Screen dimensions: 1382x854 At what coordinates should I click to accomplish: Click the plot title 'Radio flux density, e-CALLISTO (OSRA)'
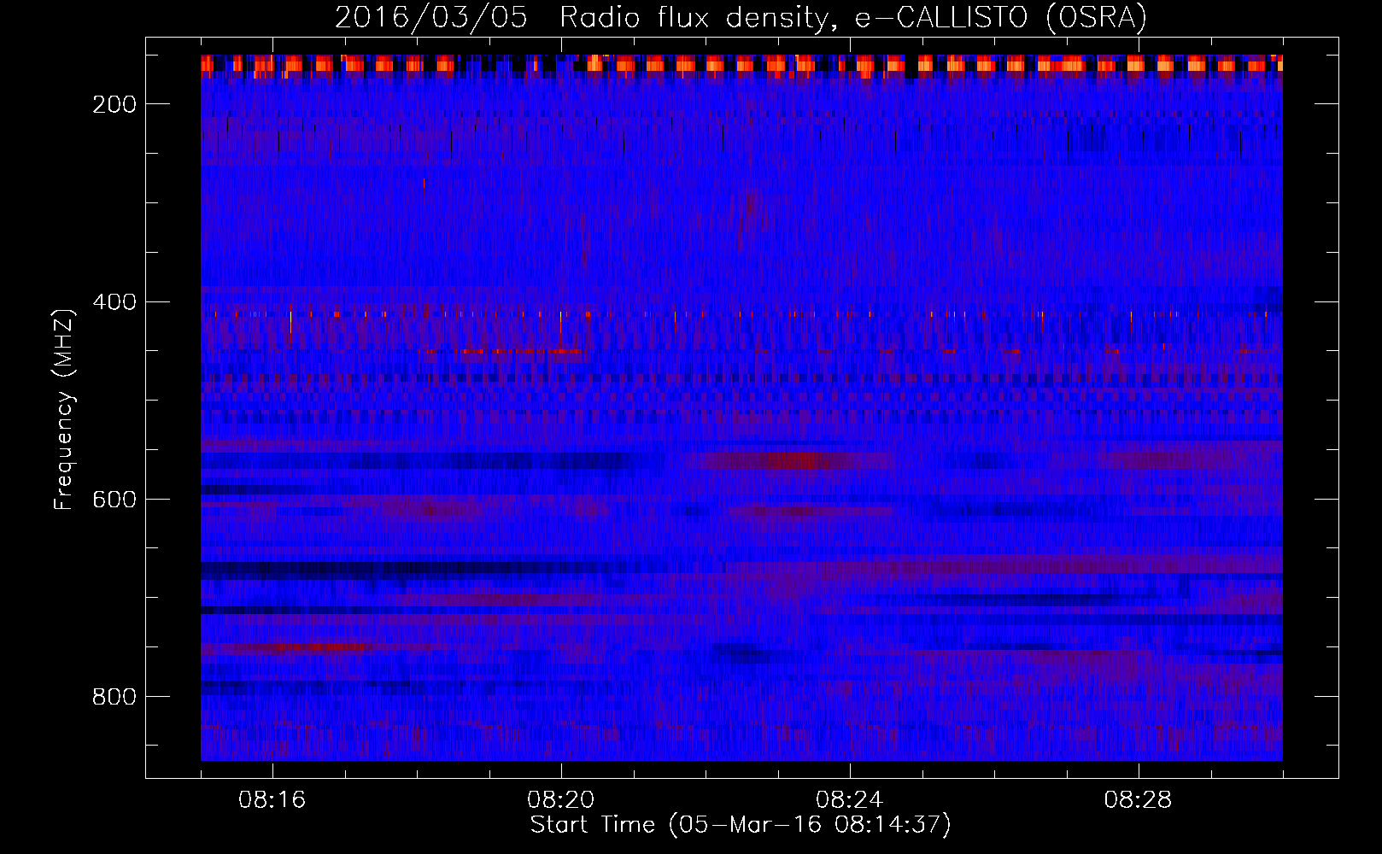853,18
